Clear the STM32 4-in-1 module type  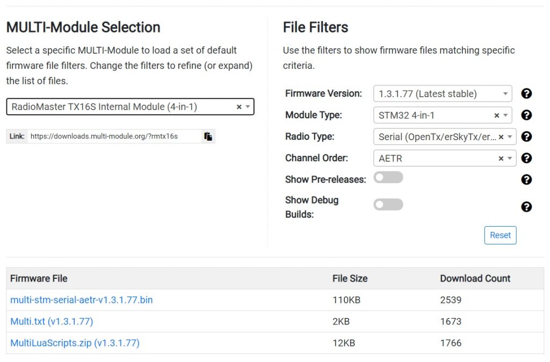(x=497, y=115)
